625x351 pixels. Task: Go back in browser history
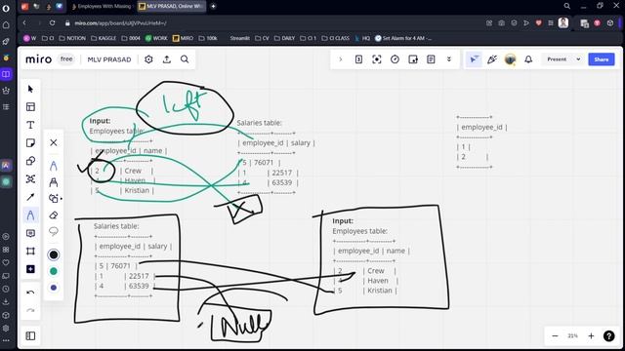point(24,23)
